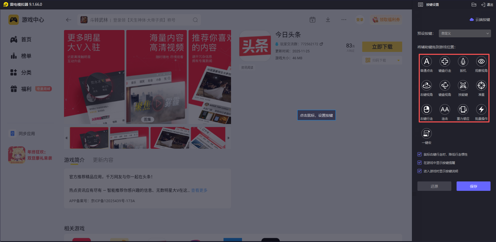This screenshot has width=496, height=242.
Task: Click the left arrow of thumbnail carousel
Action: (66, 138)
